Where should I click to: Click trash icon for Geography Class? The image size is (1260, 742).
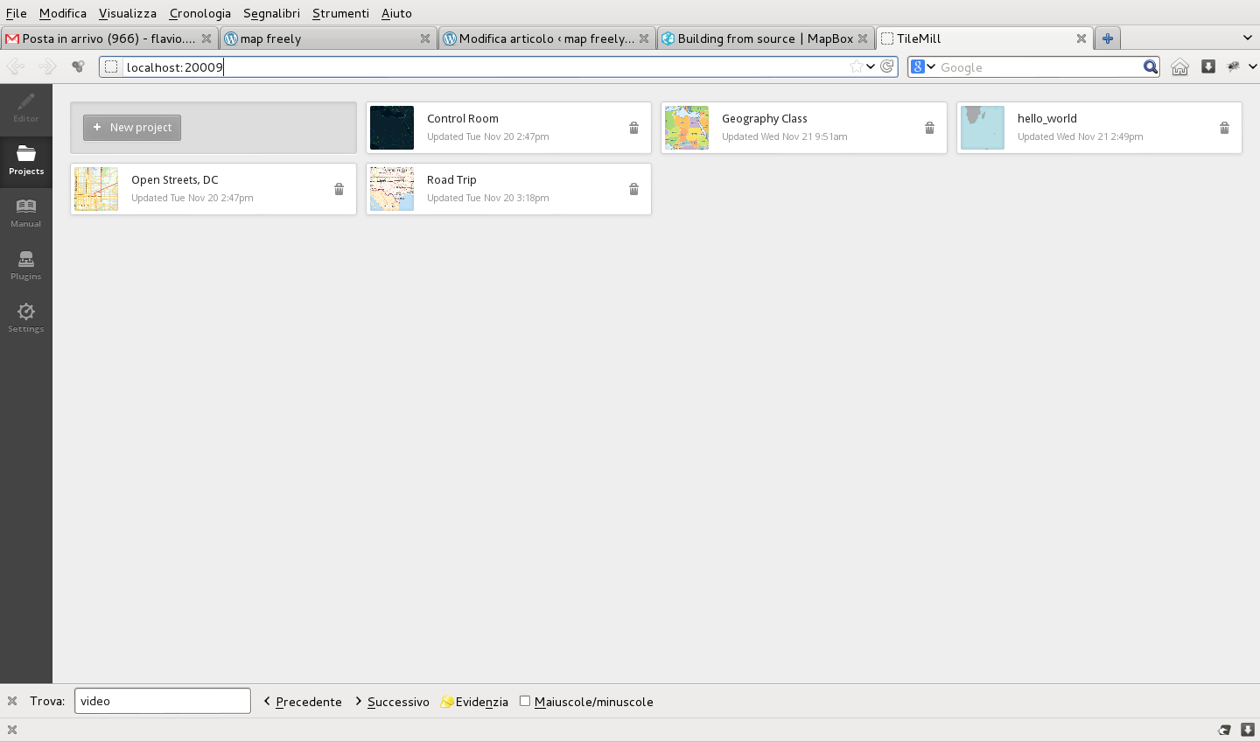click(x=929, y=128)
